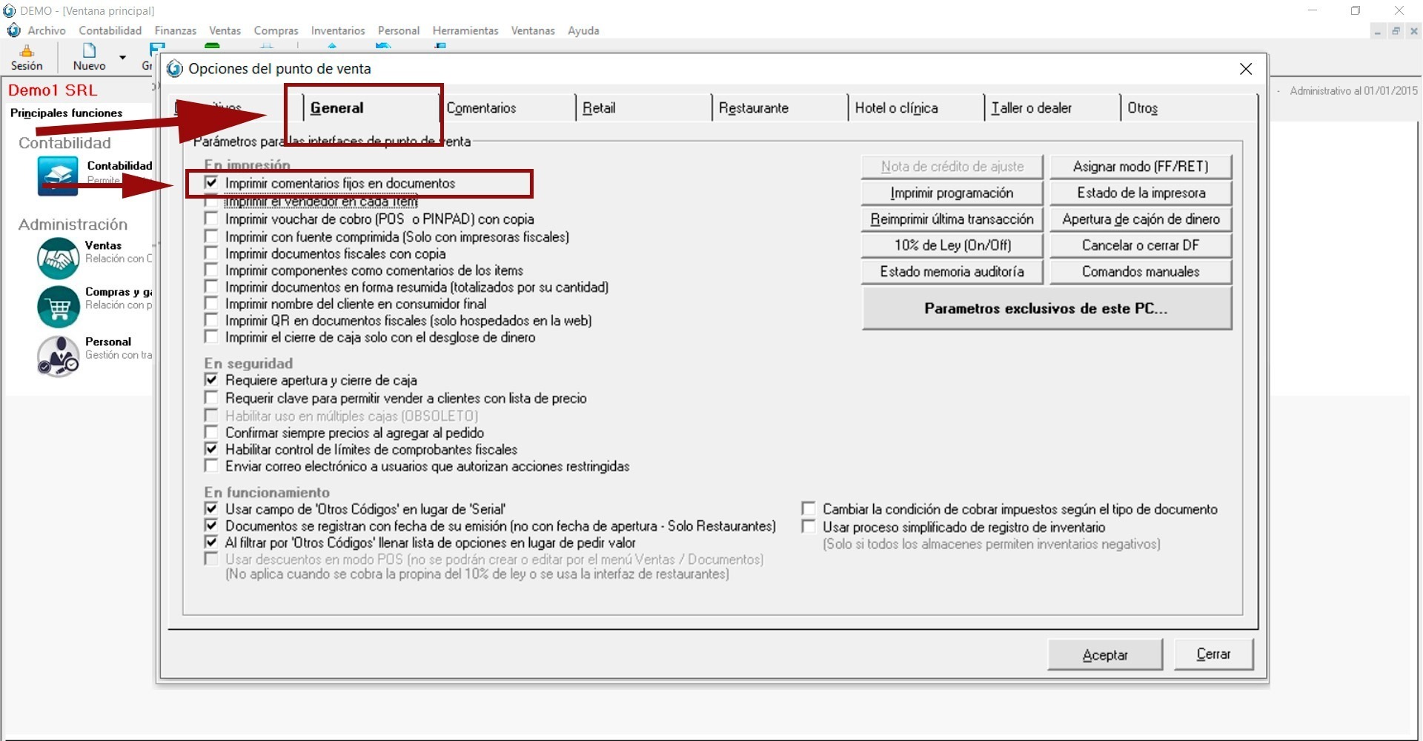Screen dimensions: 1423x741
Task: Disable Requiere apertura y cierre de caja
Action: click(212, 380)
